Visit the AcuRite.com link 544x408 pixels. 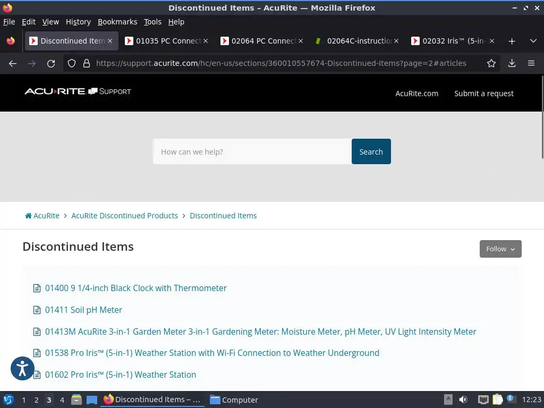(416, 93)
